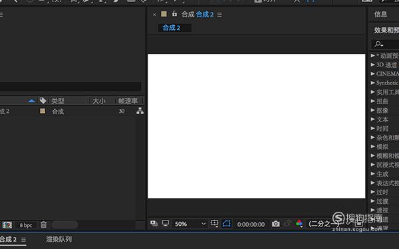Click the composition color label in viewer tab
Image resolution: width=399 pixels, height=249 pixels.
(164, 14)
